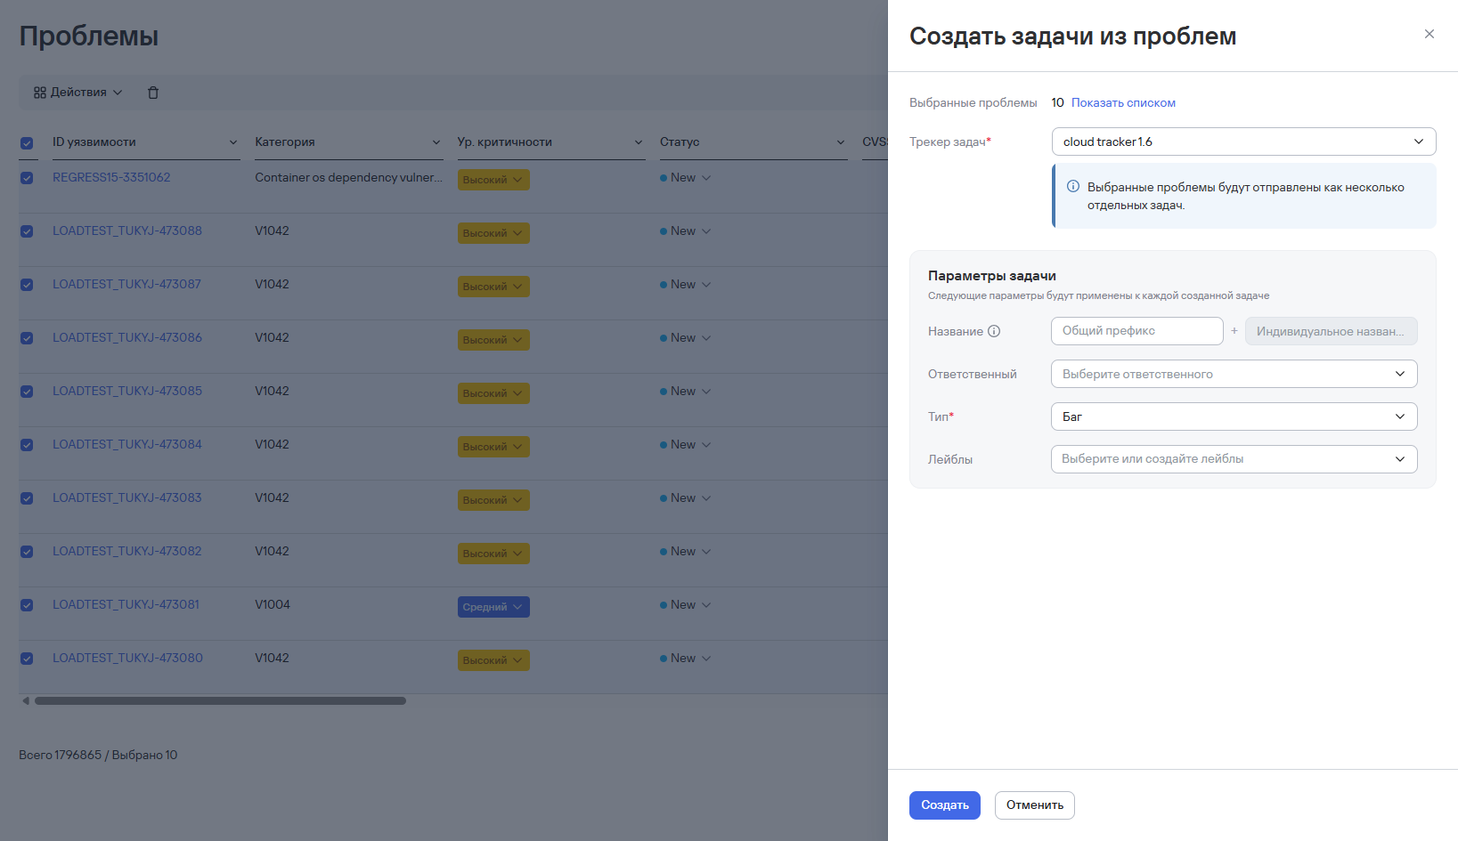Open New status dropdown for LOADTEST_TUKYJ-473080
This screenshot has width=1458, height=841.
pos(686,659)
